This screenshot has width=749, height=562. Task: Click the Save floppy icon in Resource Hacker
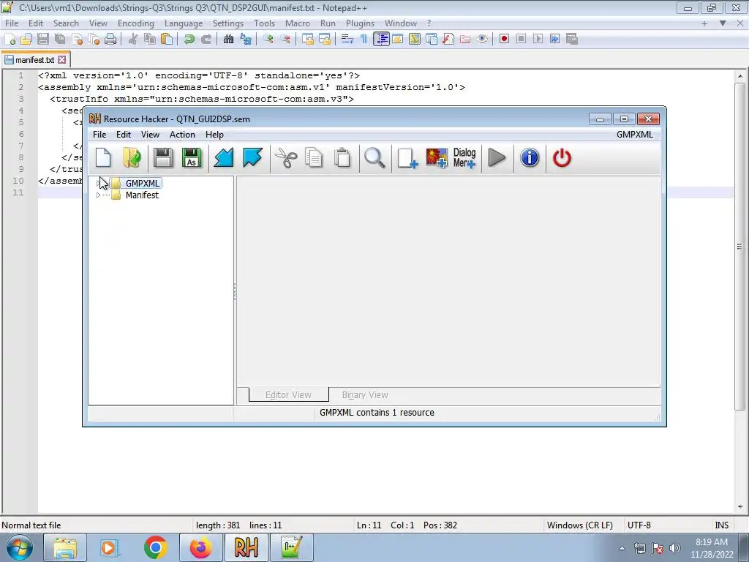click(163, 158)
